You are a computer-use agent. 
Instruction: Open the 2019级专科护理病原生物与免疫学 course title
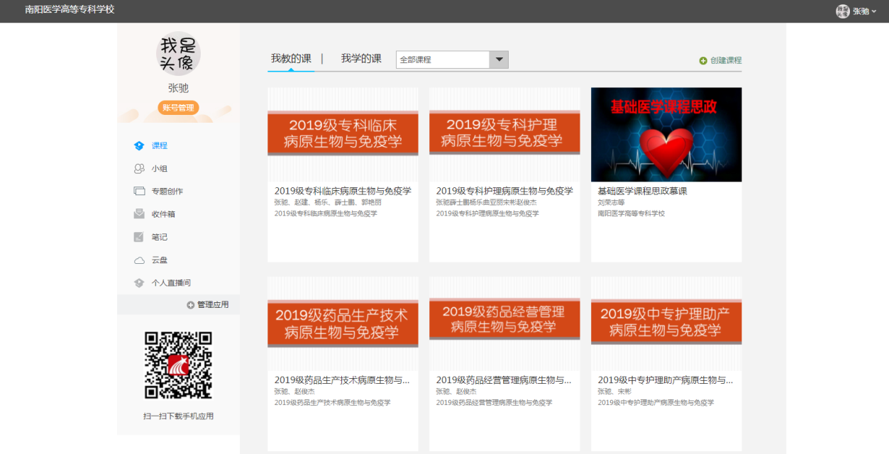[504, 191]
